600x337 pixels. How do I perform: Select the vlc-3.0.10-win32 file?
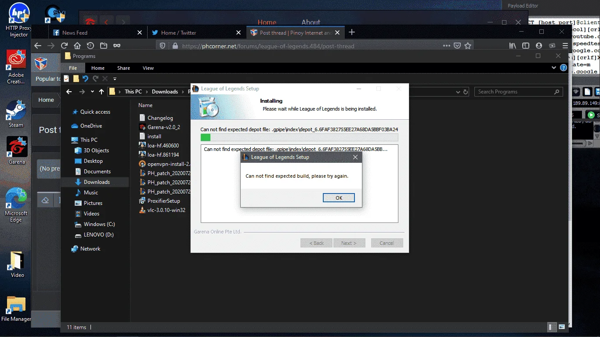click(166, 210)
